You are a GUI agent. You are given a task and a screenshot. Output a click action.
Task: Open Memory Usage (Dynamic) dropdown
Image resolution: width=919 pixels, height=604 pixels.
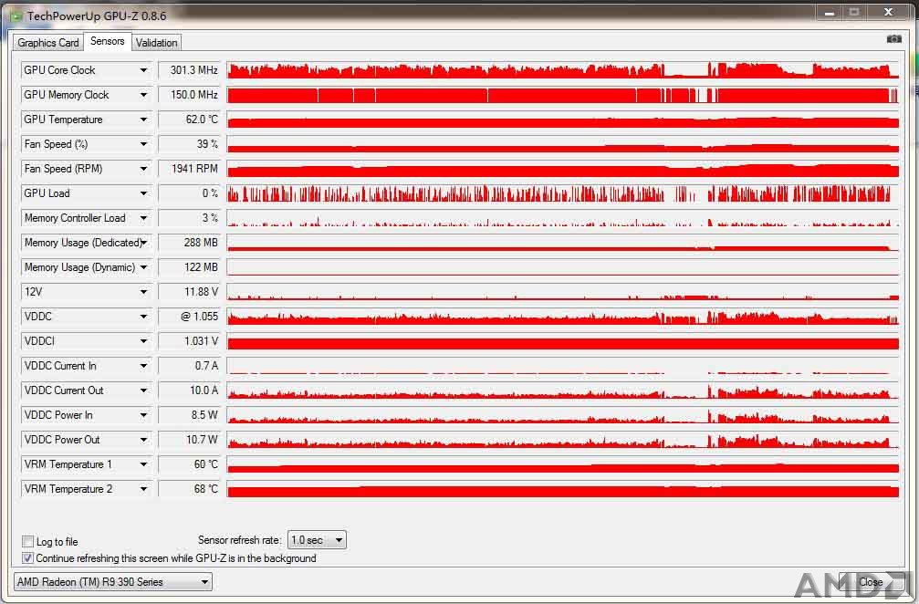pos(143,267)
